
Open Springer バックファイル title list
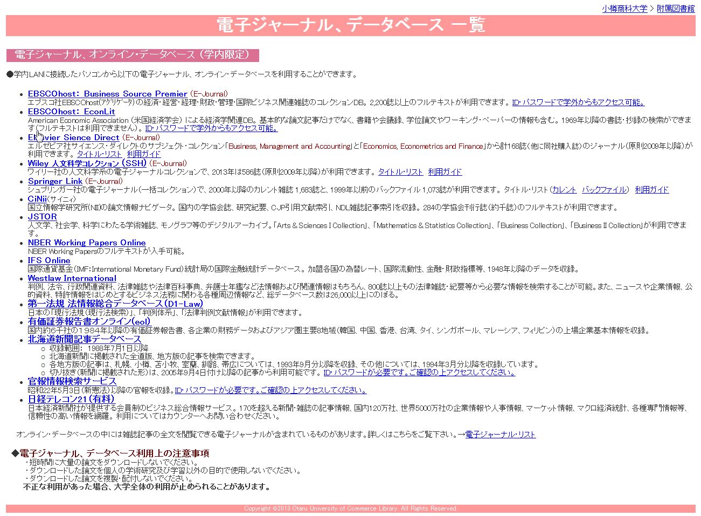click(604, 190)
